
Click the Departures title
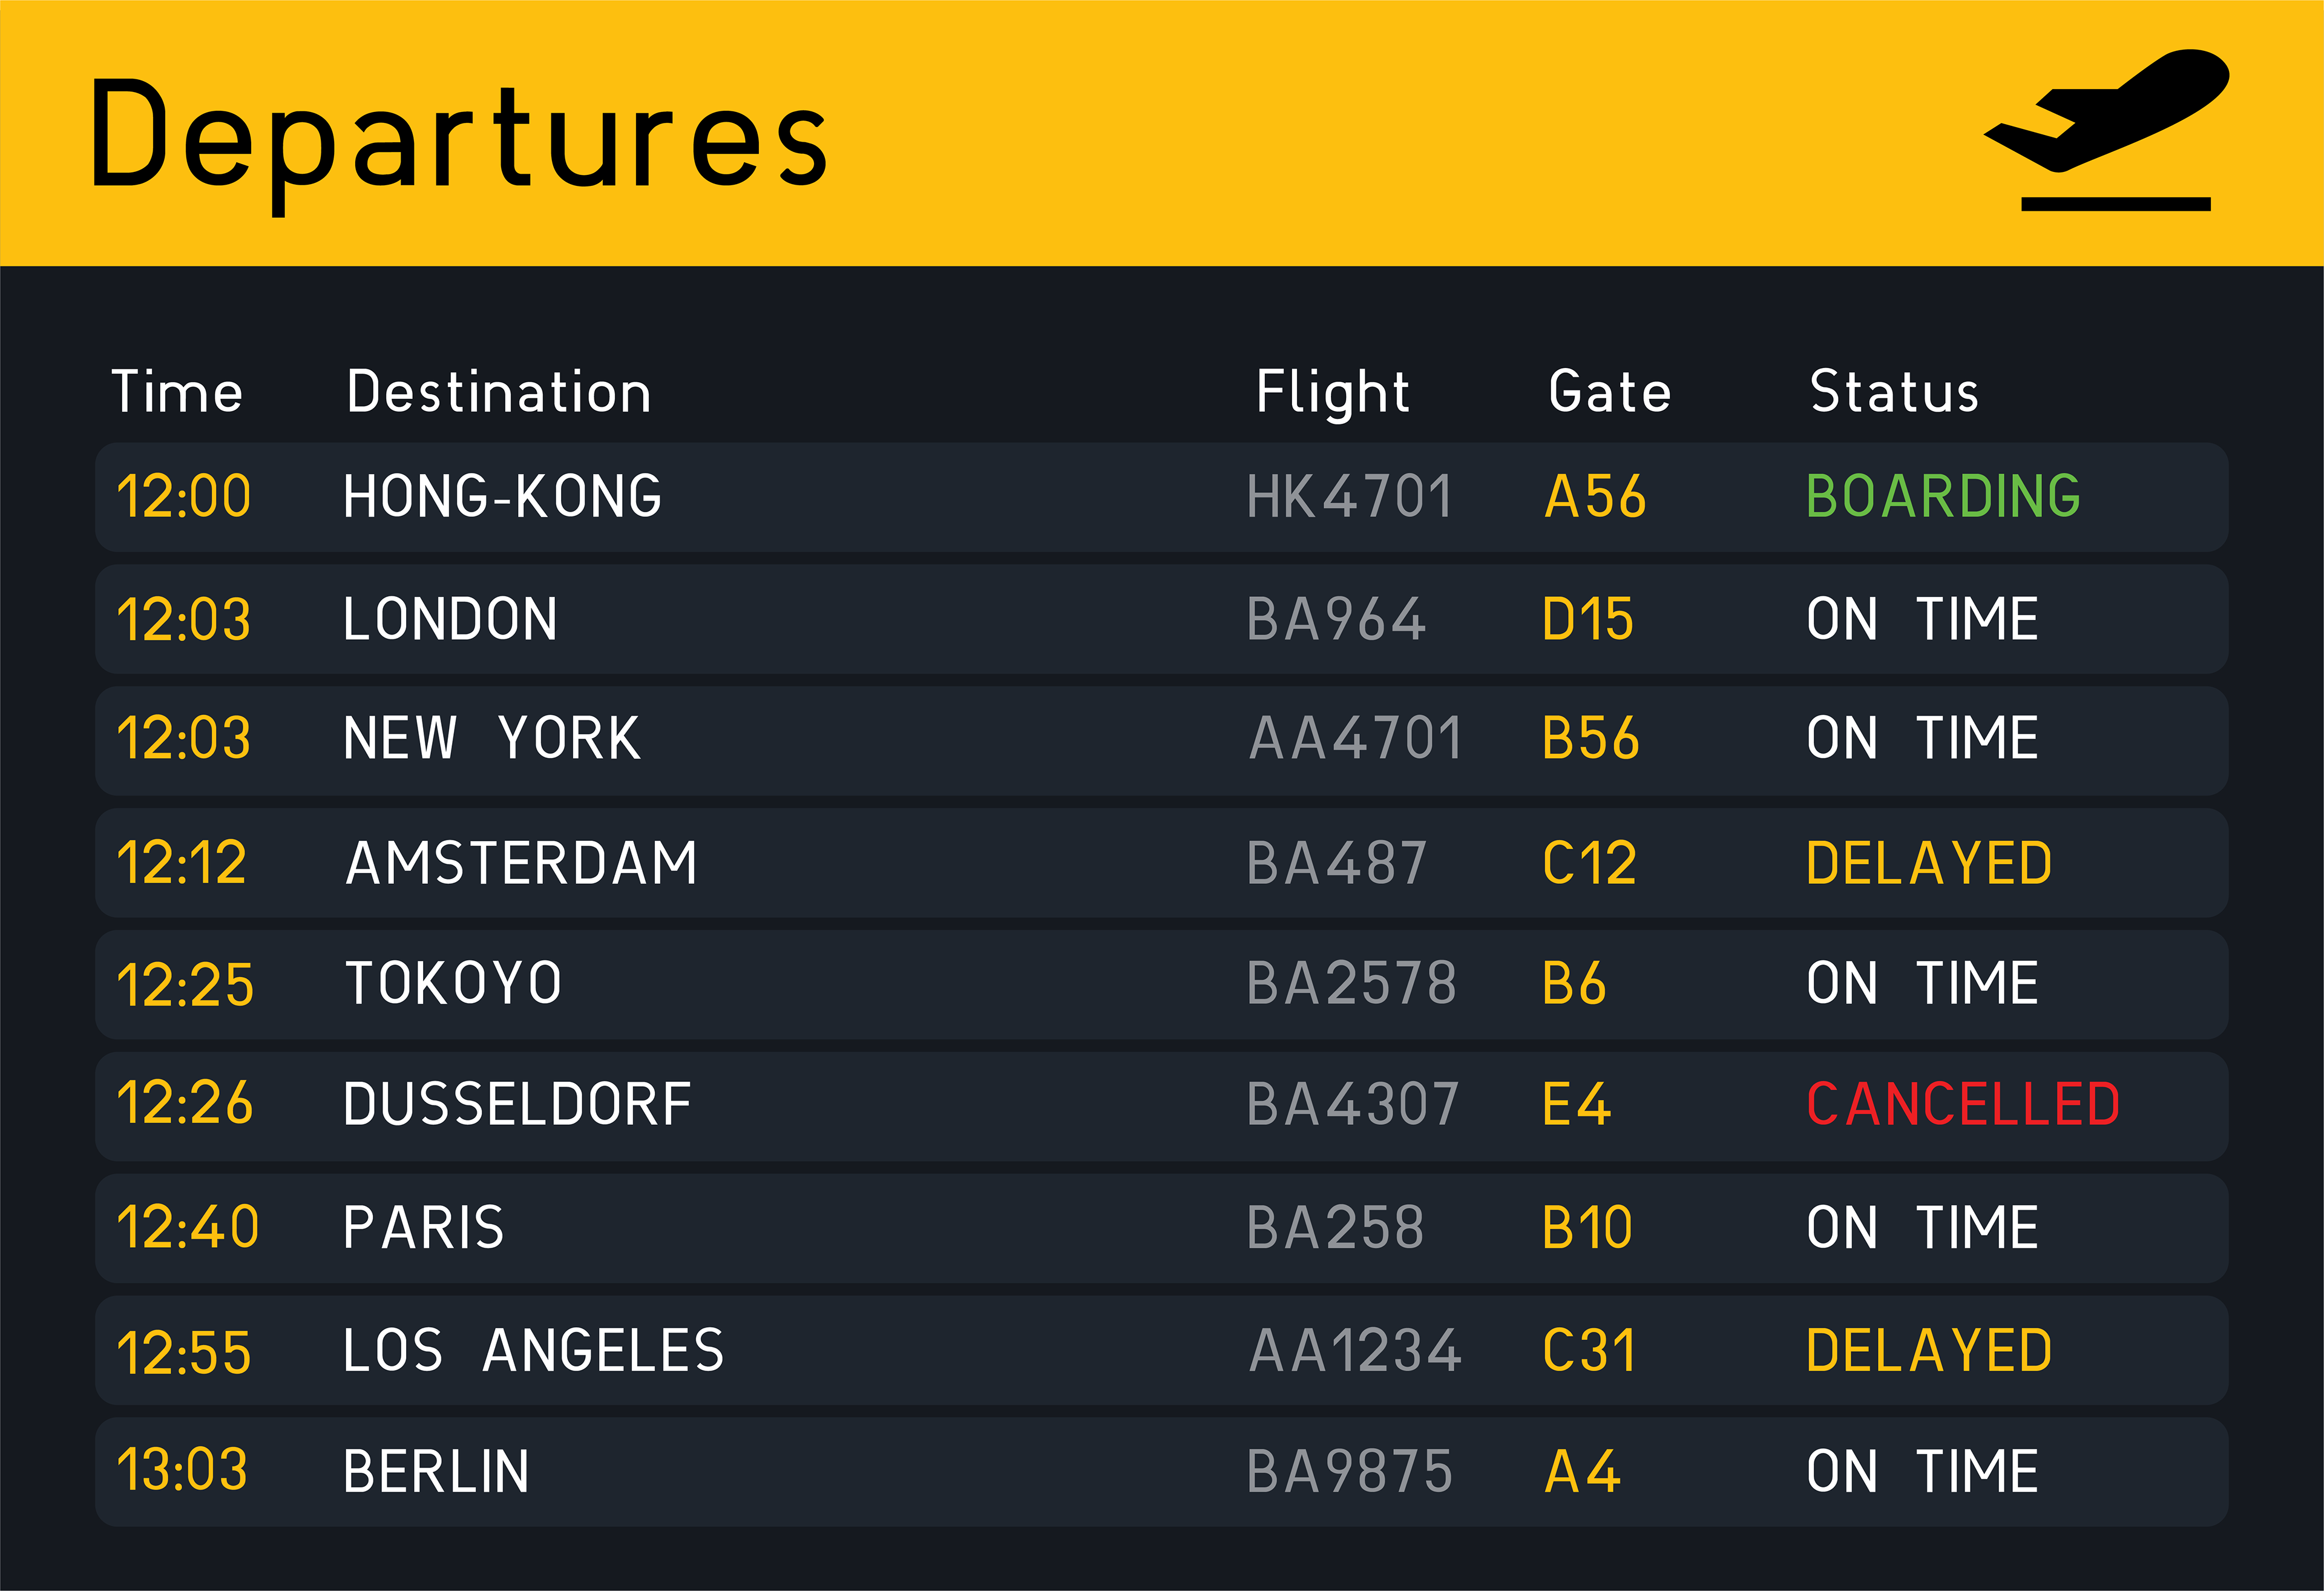458,138
